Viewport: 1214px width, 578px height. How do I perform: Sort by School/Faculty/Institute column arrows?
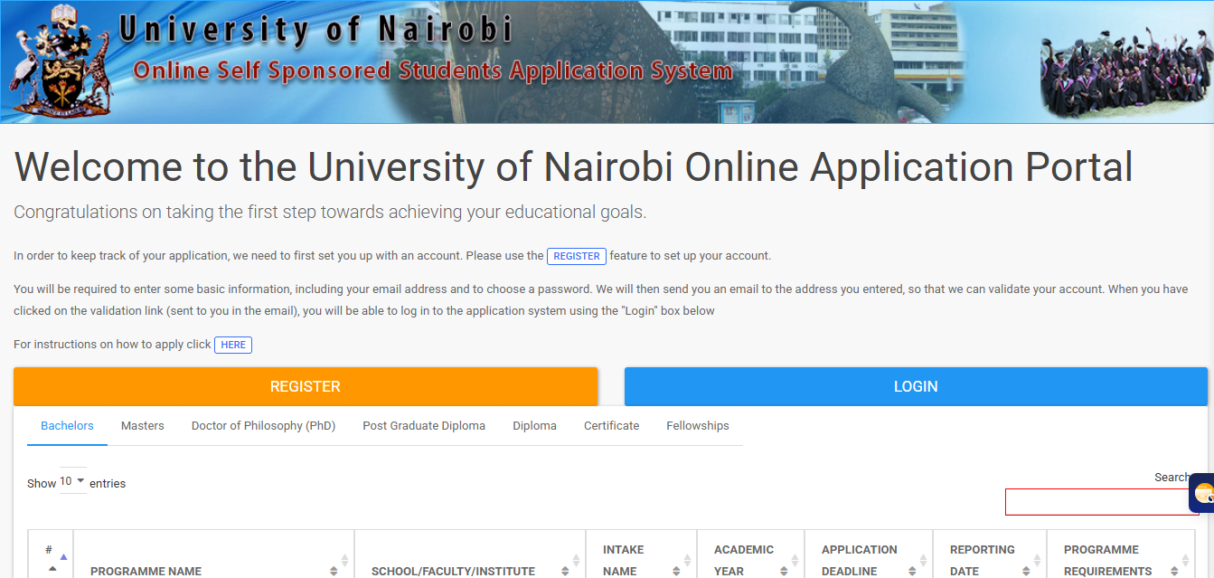point(576,565)
